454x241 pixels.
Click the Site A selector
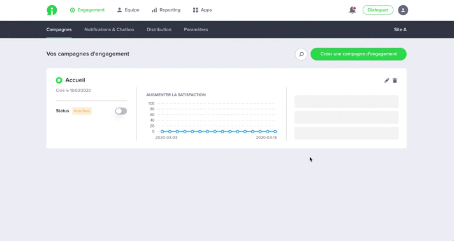coord(400,29)
